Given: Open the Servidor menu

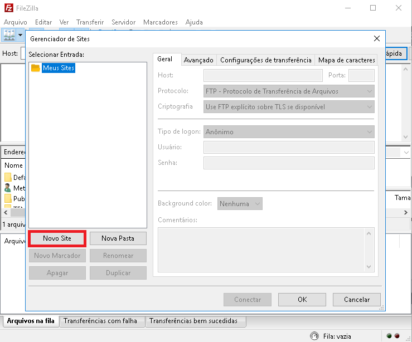Looking at the screenshot, I should click(x=123, y=22).
